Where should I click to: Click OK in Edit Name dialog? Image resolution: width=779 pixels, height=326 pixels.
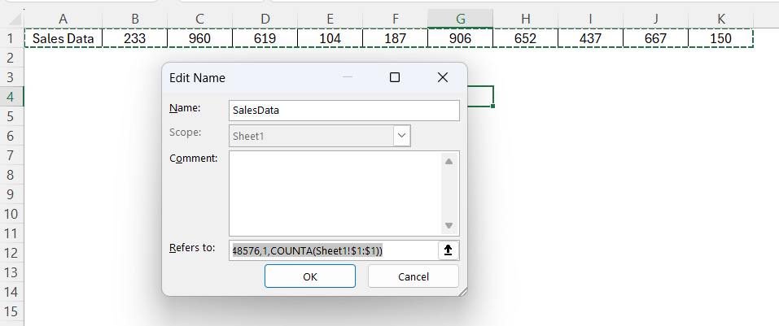tap(310, 276)
